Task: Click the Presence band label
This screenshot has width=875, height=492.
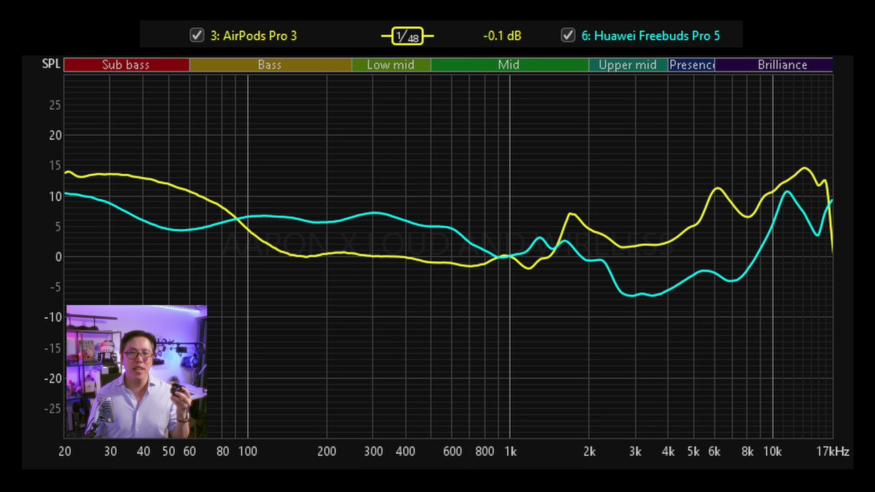Action: pos(691,65)
